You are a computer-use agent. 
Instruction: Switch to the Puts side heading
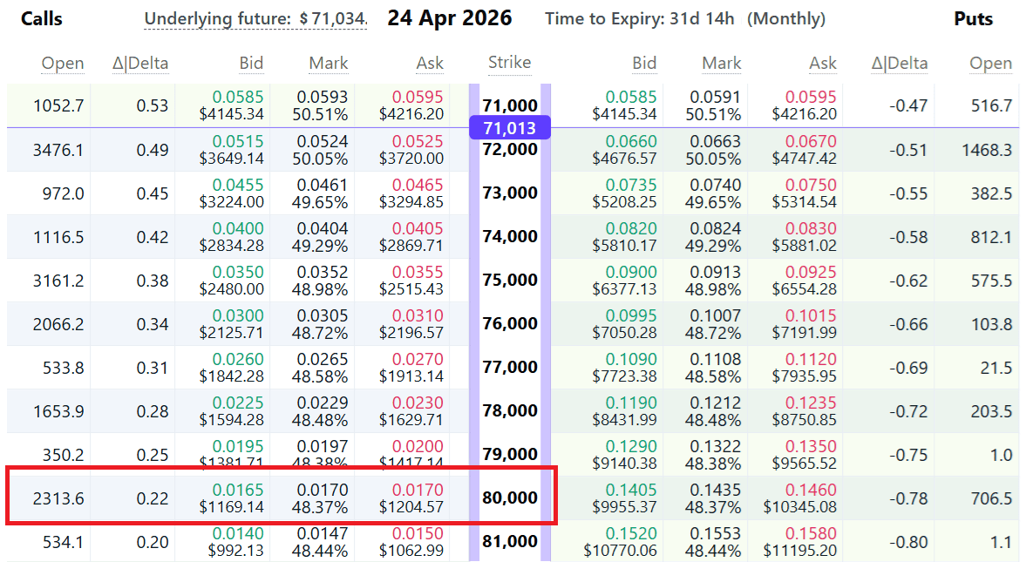coord(973,18)
